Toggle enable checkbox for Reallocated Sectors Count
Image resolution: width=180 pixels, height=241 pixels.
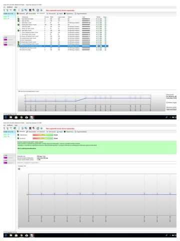105,25
